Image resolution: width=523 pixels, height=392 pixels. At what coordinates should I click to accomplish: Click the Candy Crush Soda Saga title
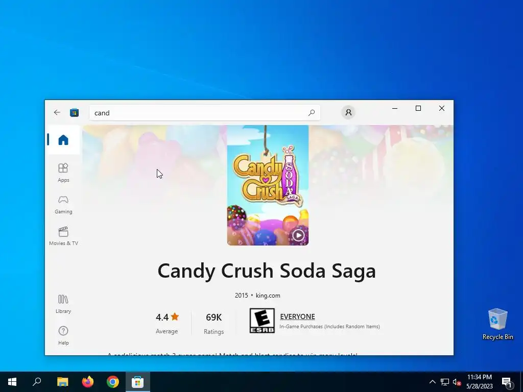pos(267,271)
